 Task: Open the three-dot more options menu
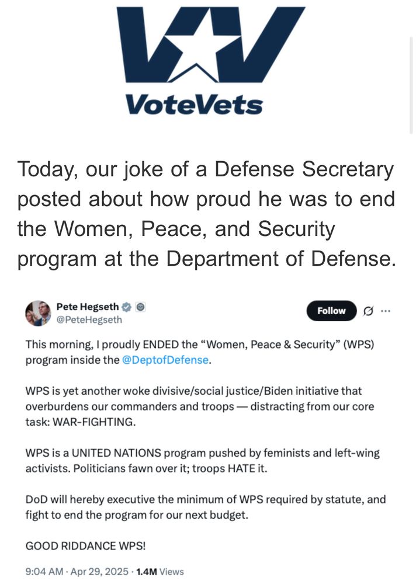click(x=386, y=311)
